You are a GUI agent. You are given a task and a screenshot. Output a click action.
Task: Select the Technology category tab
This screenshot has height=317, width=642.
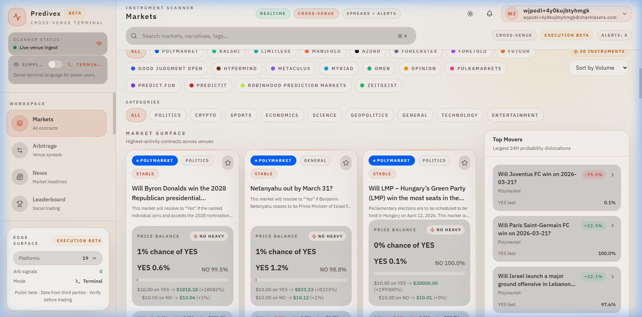460,115
